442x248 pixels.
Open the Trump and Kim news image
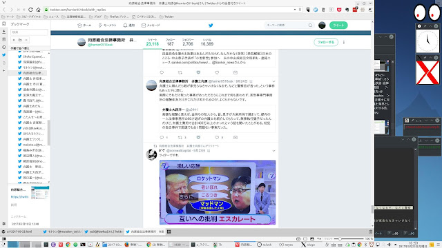click(218, 192)
